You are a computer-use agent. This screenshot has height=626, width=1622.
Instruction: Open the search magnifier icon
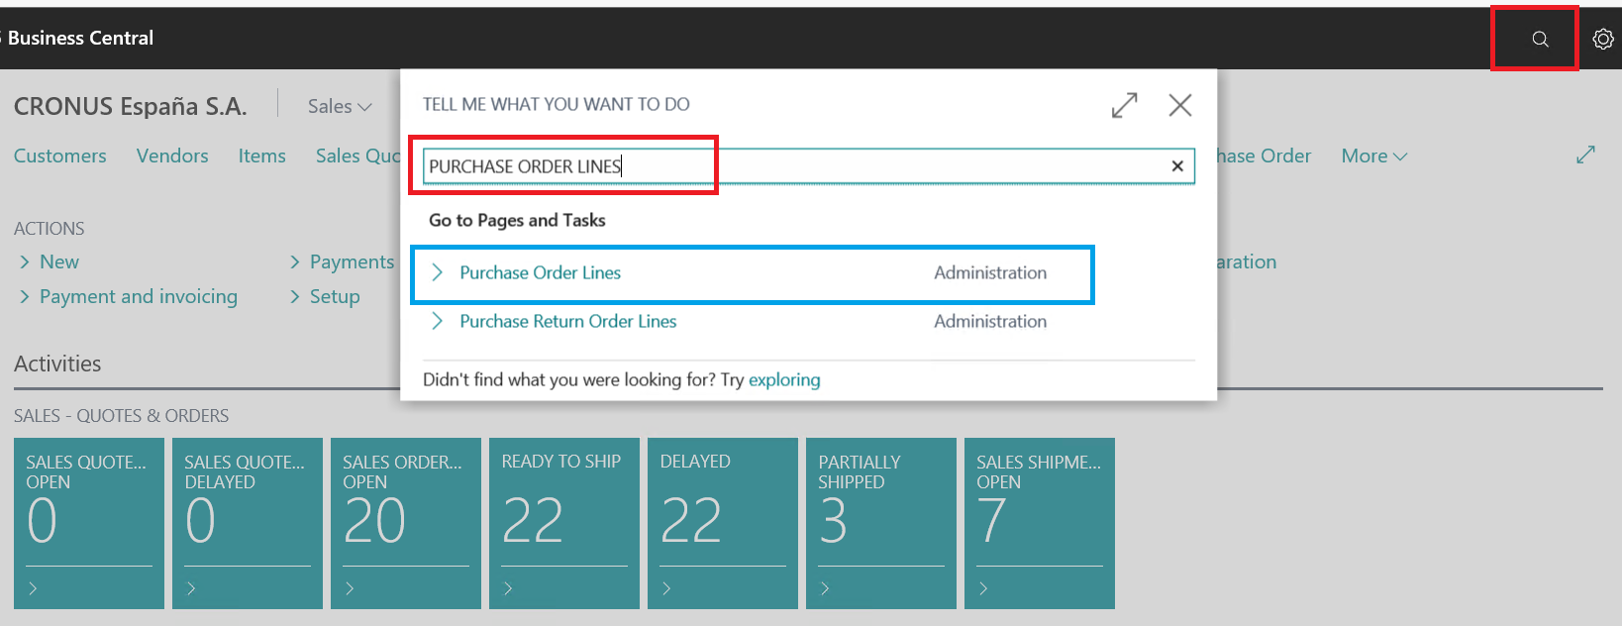coord(1540,39)
